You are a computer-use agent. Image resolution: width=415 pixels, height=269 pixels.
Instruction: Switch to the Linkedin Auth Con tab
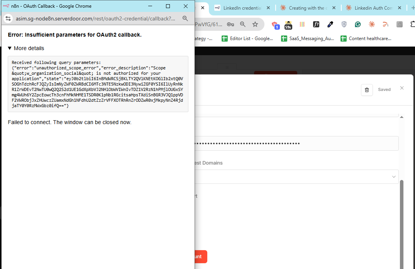coord(373,8)
